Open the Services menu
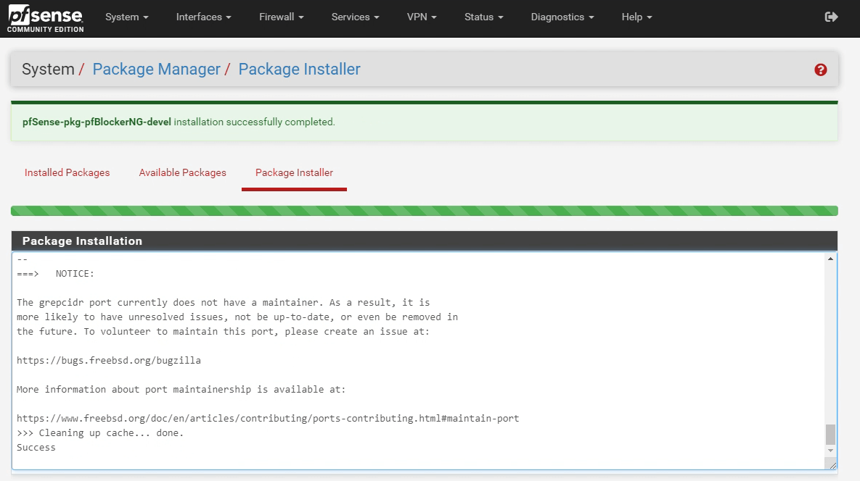The width and height of the screenshot is (860, 481). 355,17
